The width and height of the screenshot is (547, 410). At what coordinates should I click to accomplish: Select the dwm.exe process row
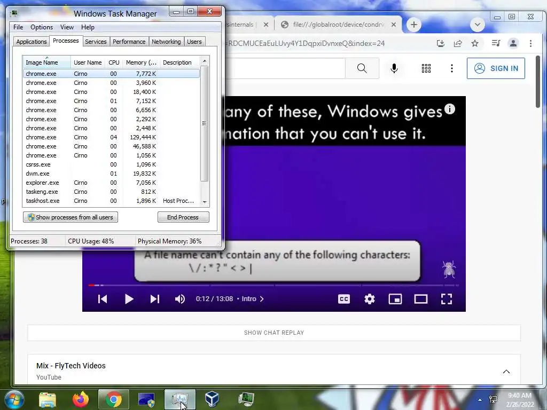111,174
